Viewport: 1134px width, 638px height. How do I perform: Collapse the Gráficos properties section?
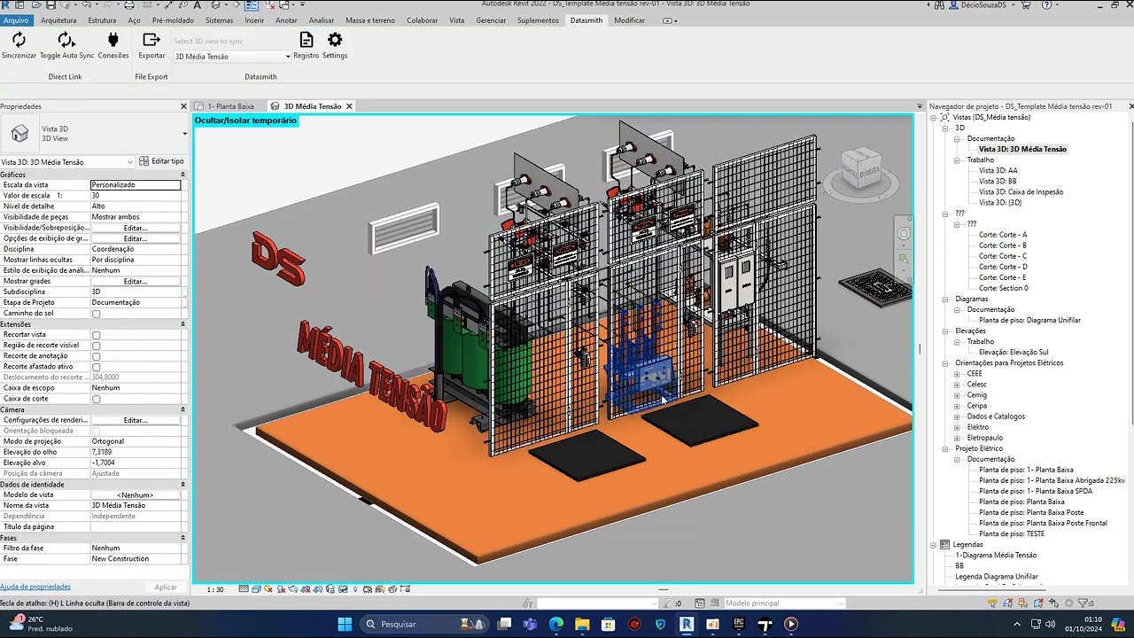click(183, 175)
